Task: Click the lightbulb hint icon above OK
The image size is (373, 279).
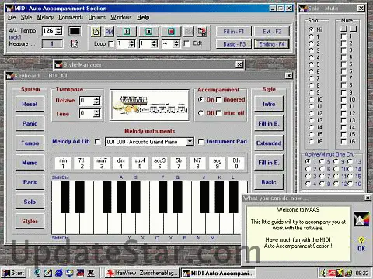Action: pos(361,240)
